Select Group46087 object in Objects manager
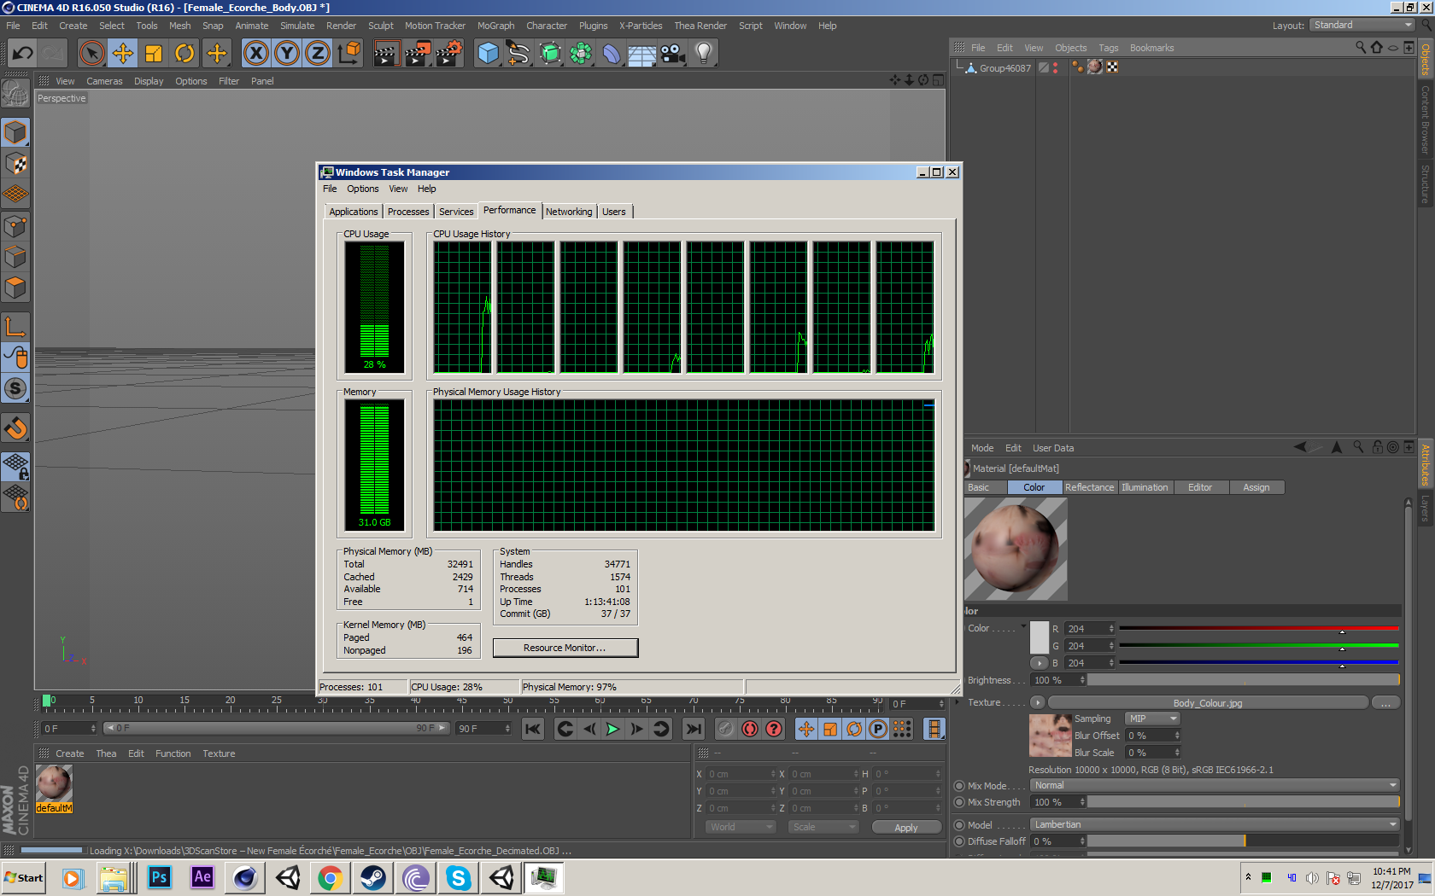Viewport: 1435px width, 896px height. (1004, 68)
